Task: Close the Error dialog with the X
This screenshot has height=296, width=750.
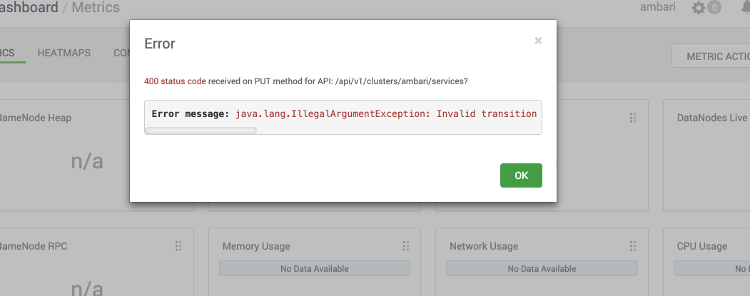Action: pos(538,41)
